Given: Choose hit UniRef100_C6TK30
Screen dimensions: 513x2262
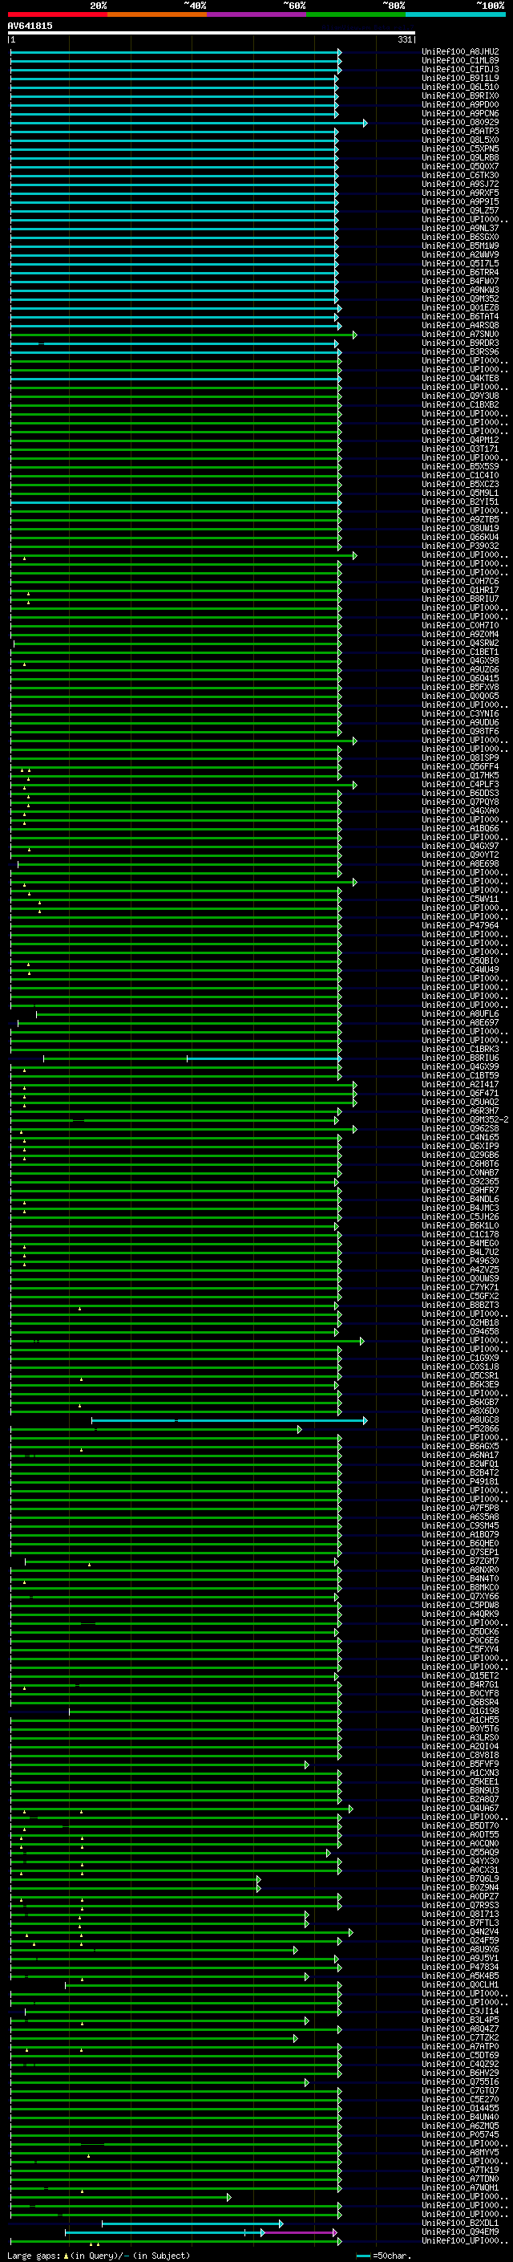Looking at the screenshot, I should [x=460, y=176].
